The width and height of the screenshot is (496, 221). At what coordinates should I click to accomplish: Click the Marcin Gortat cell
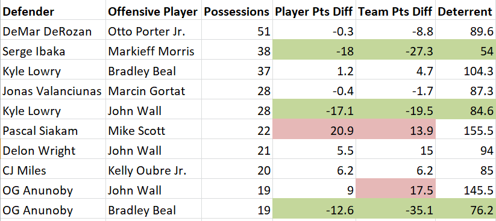point(154,91)
